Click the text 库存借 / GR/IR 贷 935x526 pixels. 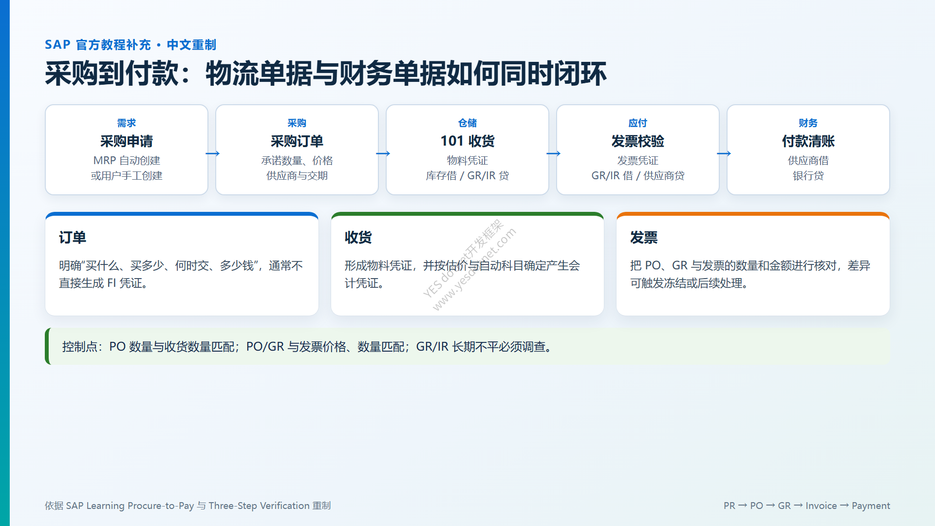(x=467, y=175)
